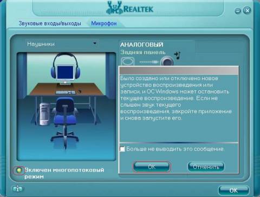Click the device connector icon under Задняя панель
This screenshot has width=260, height=197.
[x=128, y=62]
